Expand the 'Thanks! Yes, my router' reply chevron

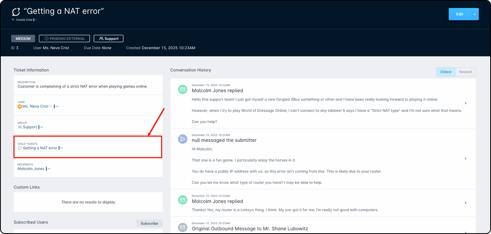465,203
